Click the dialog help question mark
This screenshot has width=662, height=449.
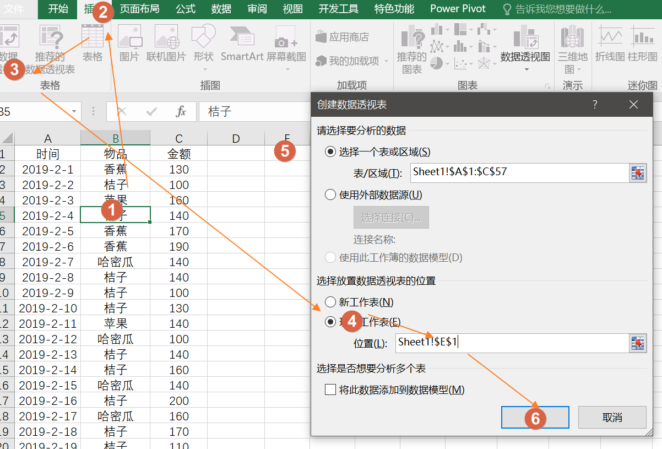pos(595,105)
